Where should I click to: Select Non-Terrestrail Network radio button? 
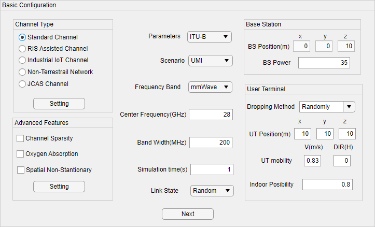[x=22, y=72]
